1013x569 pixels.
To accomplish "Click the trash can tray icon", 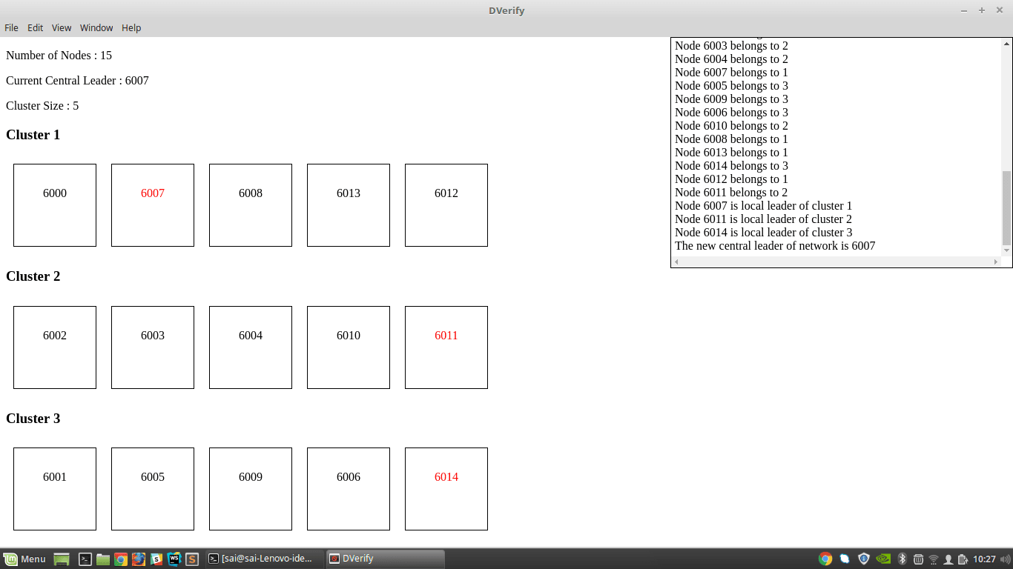I will tap(918, 559).
